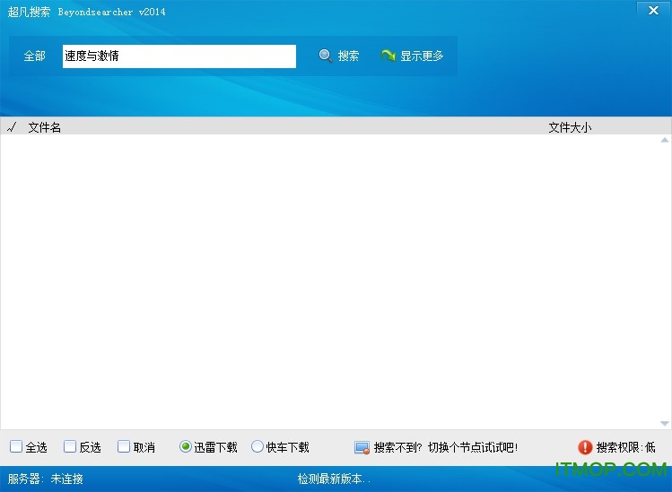Image resolution: width=672 pixels, height=492 pixels.
Task: Click the checkmark column header icon
Action: click(x=12, y=127)
